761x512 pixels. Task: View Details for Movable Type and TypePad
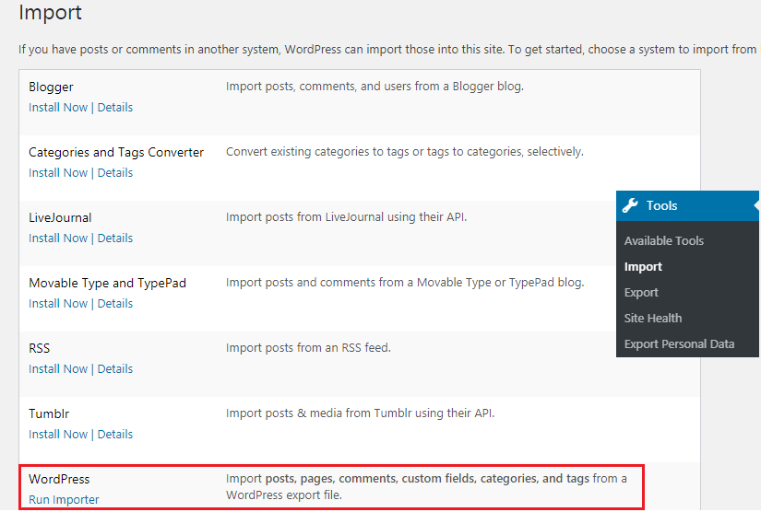(115, 304)
